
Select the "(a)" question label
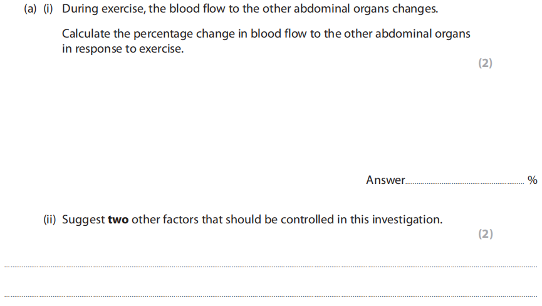pos(30,11)
